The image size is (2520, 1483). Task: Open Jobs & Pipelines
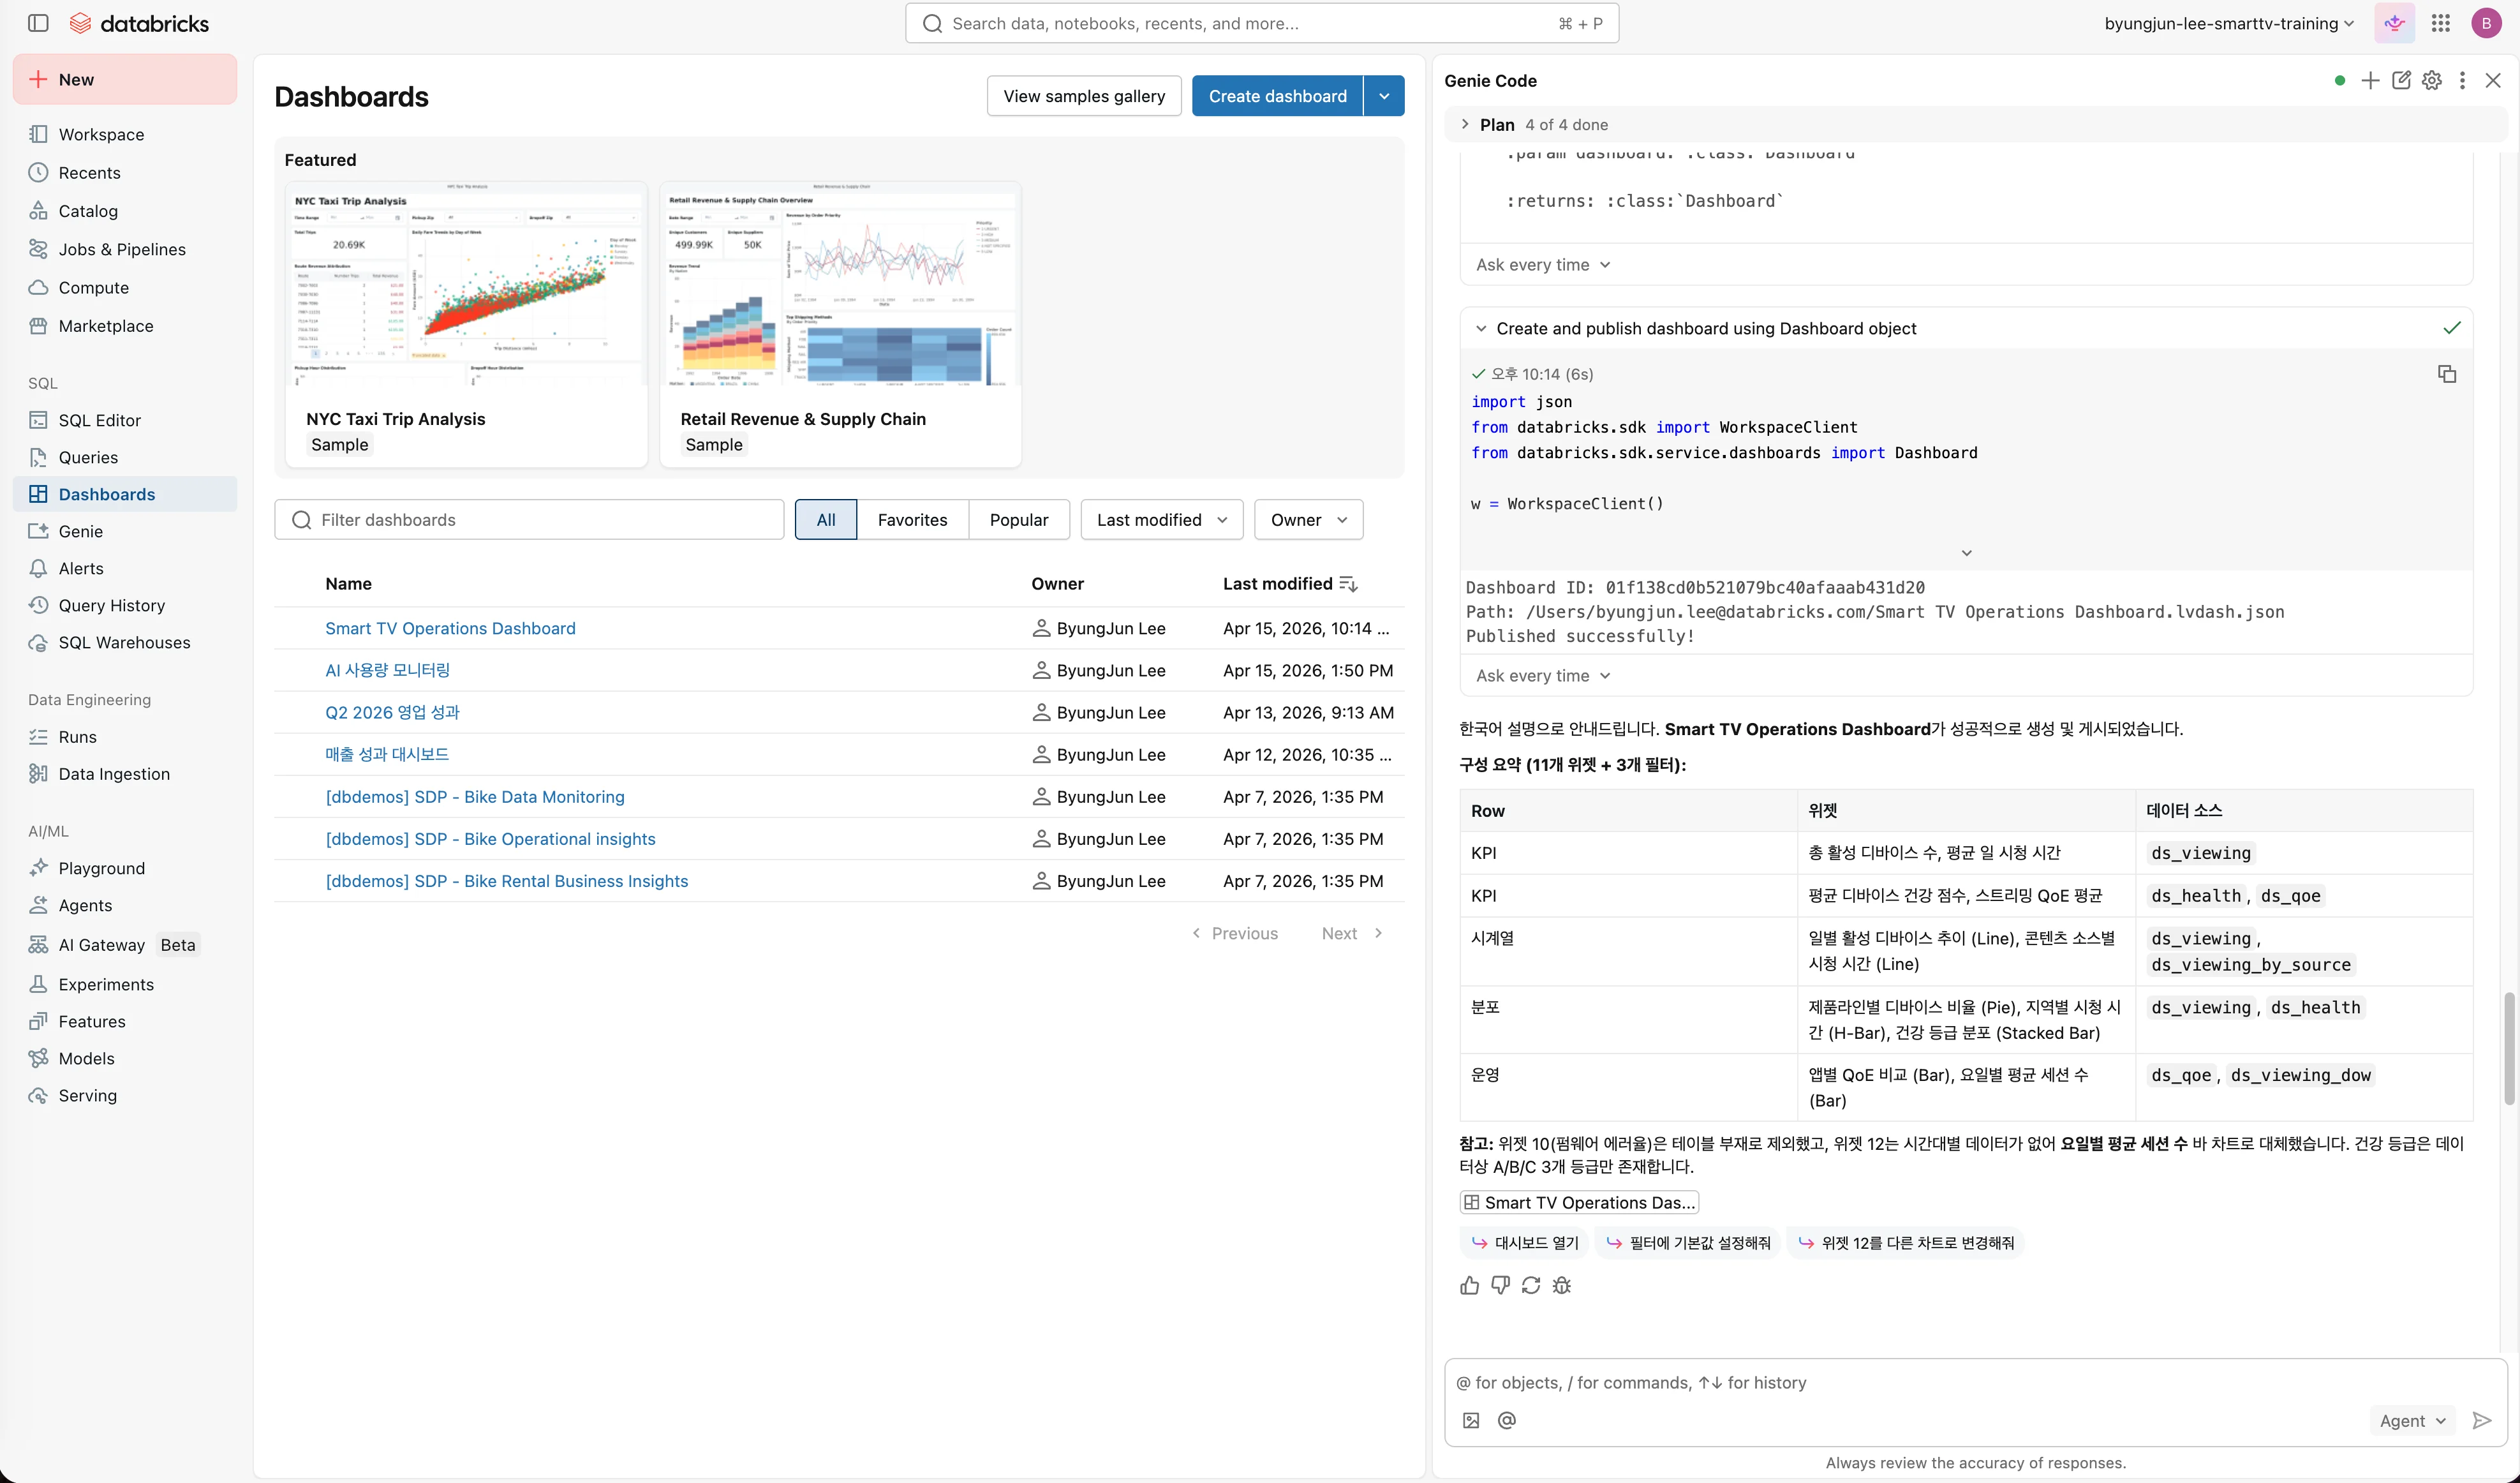click(125, 249)
